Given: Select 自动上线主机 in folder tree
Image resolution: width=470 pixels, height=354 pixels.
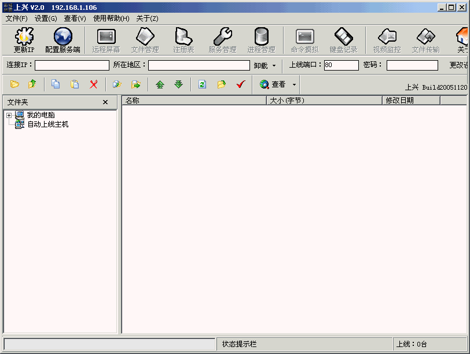Looking at the screenshot, I should tap(47, 124).
